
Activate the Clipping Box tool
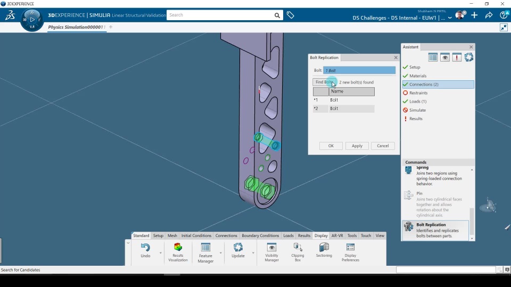(x=298, y=252)
